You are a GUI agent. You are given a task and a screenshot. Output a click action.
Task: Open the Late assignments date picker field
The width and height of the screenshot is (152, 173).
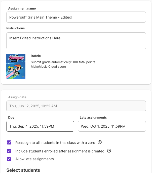pos(112,126)
